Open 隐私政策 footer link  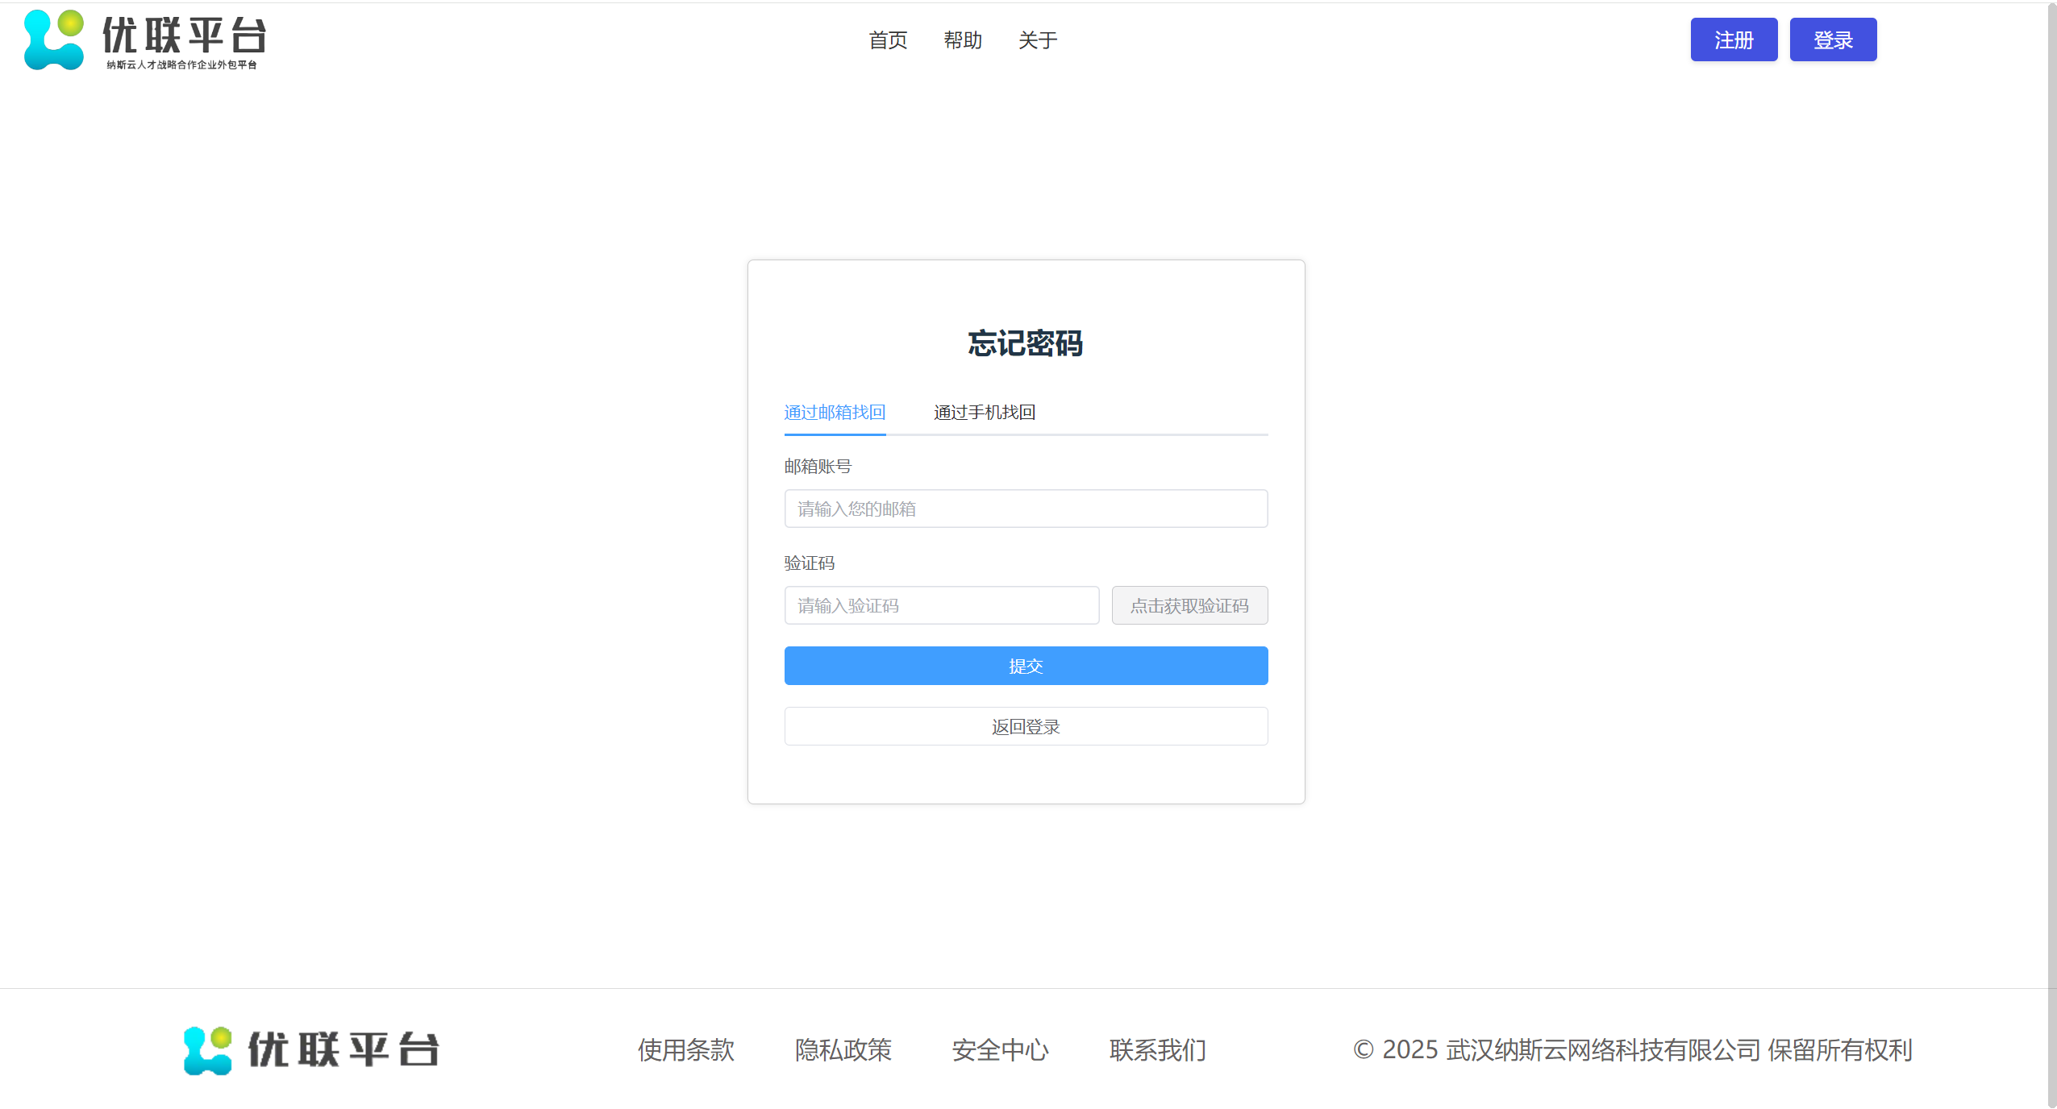tap(843, 1049)
